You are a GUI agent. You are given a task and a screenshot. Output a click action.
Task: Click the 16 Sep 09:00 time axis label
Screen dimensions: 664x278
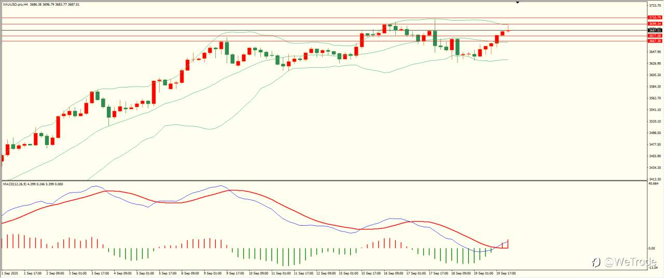(394, 272)
